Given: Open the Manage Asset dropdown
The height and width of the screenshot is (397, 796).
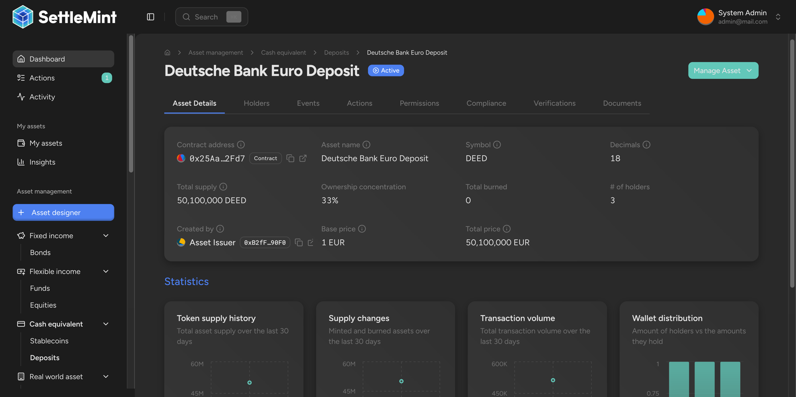Looking at the screenshot, I should point(723,70).
